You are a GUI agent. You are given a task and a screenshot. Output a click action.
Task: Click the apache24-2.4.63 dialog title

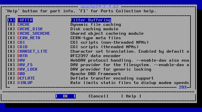pyautogui.click(x=99, y=6)
